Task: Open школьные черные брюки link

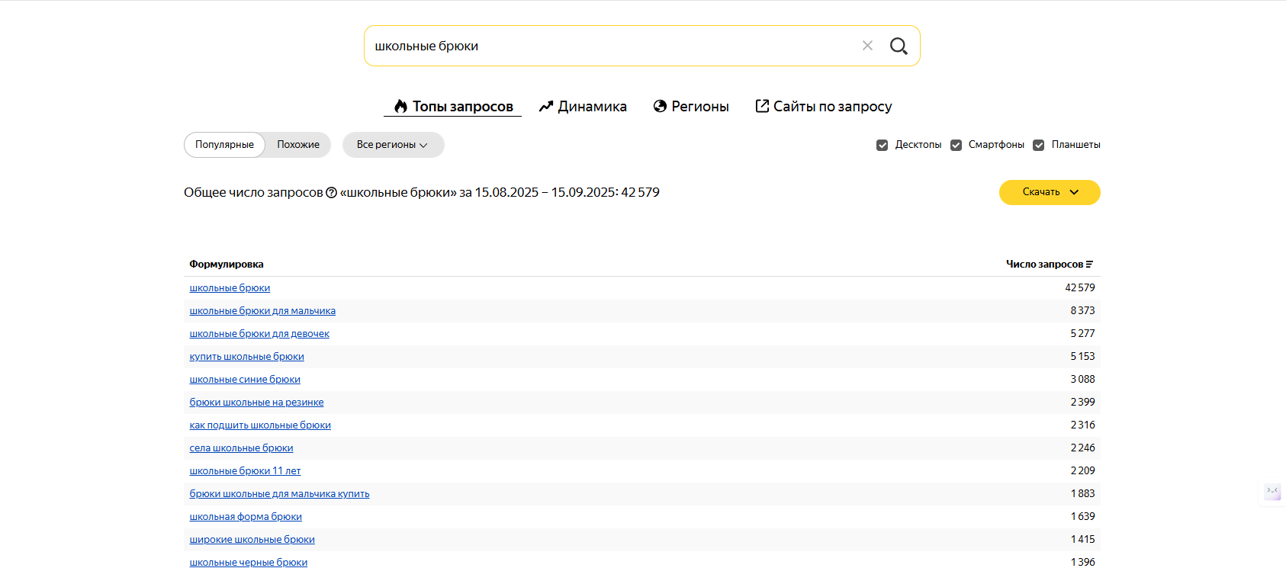Action: [x=249, y=563]
